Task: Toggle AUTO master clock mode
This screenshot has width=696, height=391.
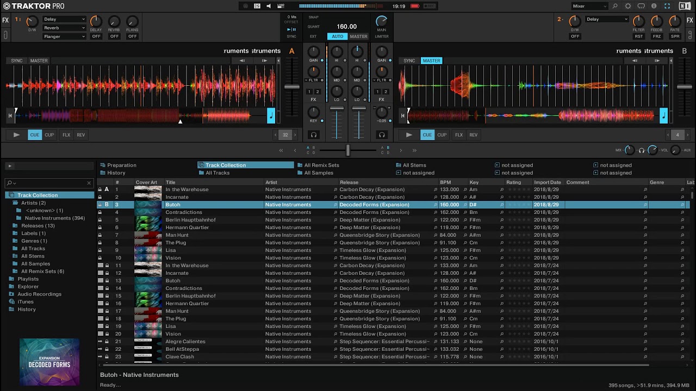Action: tap(337, 36)
